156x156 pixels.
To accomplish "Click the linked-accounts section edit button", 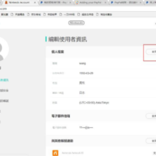I will point(151,141).
